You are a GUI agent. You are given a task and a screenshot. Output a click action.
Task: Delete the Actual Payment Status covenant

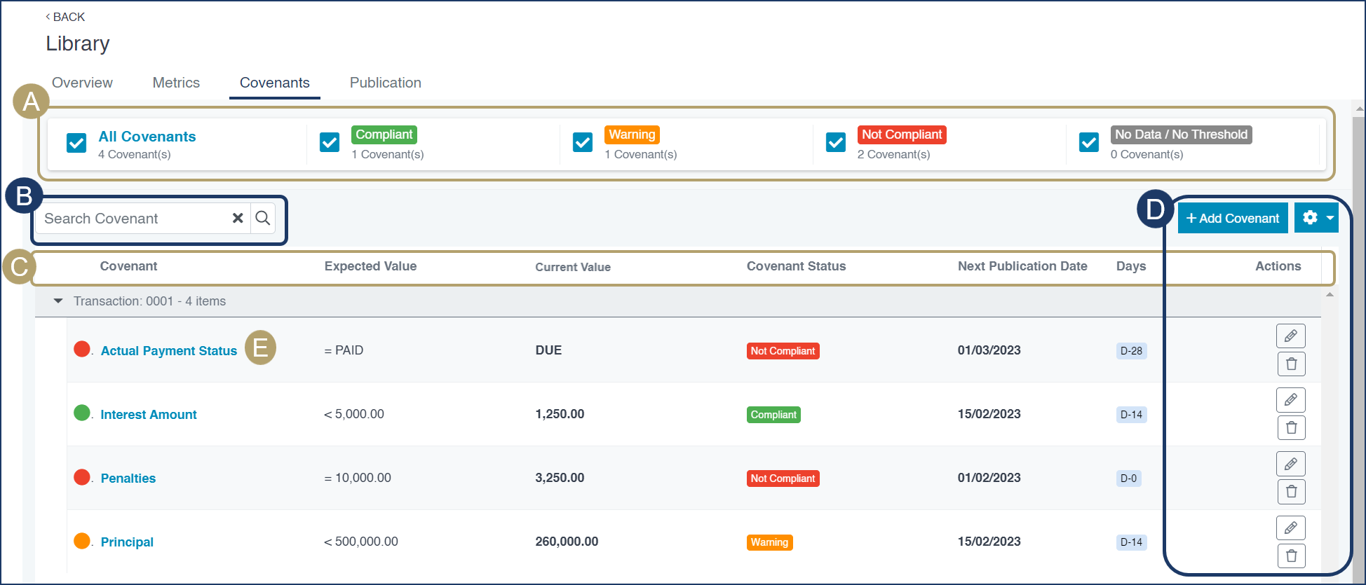(1290, 364)
